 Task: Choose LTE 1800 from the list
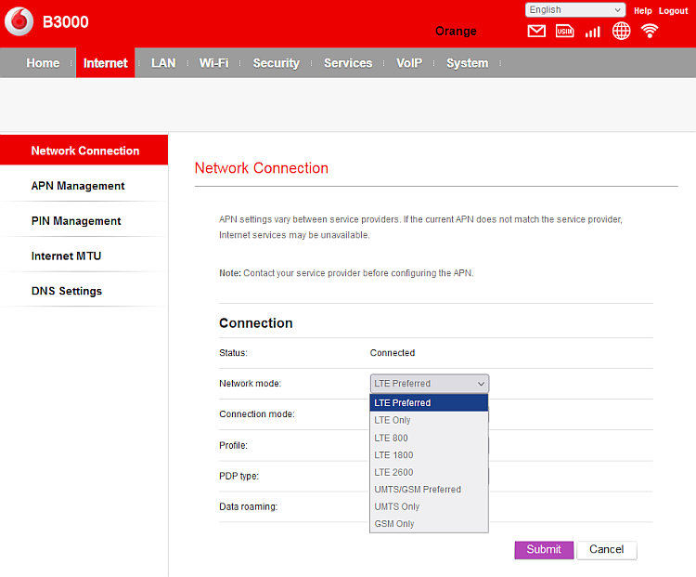(393, 455)
